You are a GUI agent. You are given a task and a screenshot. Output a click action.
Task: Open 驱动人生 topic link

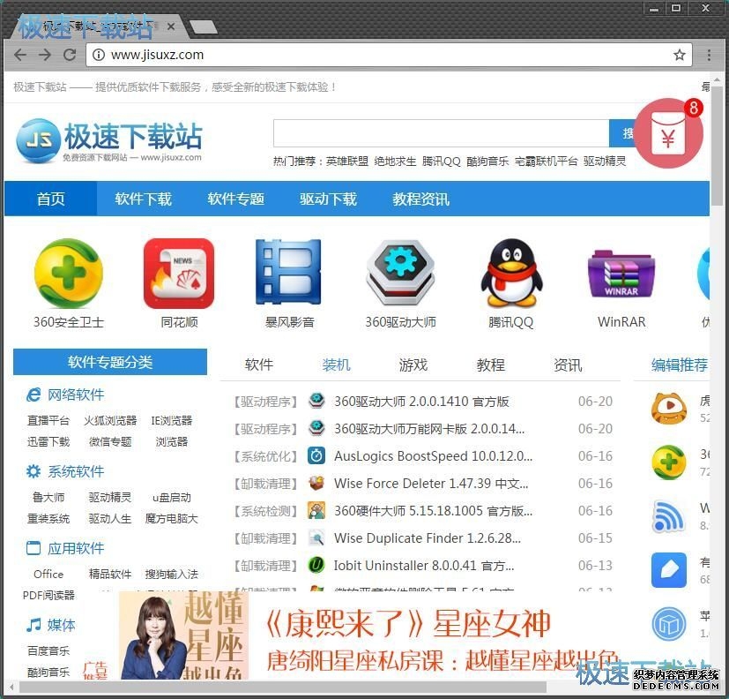[x=110, y=518]
